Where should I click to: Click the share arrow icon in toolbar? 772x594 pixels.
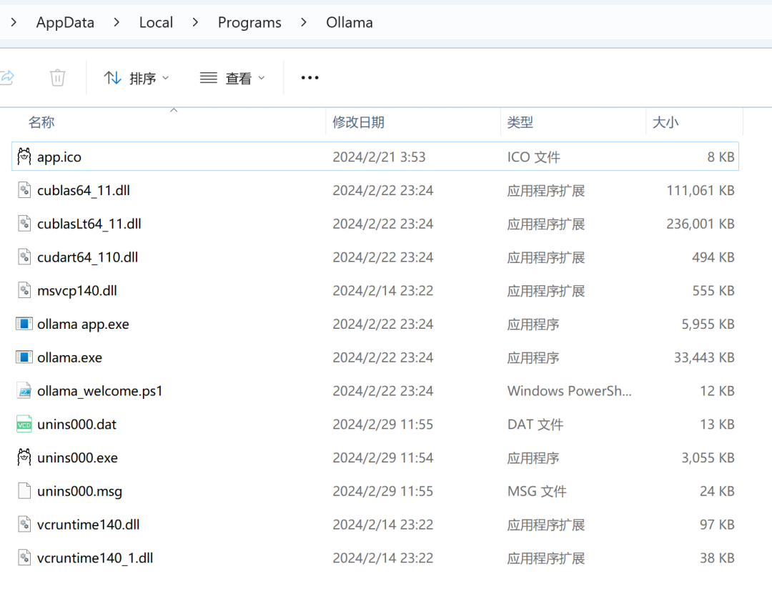click(7, 78)
